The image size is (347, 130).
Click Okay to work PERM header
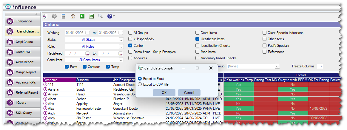point(293,80)
